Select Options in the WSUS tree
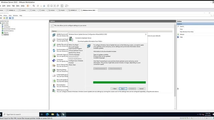This screenshot has height=120, width=214. click(6, 35)
